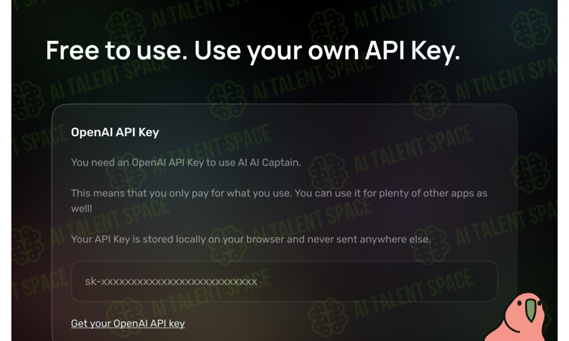Click the 'API Key' words in the heading

click(x=413, y=51)
